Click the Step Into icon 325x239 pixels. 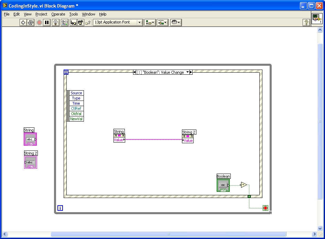(73, 22)
